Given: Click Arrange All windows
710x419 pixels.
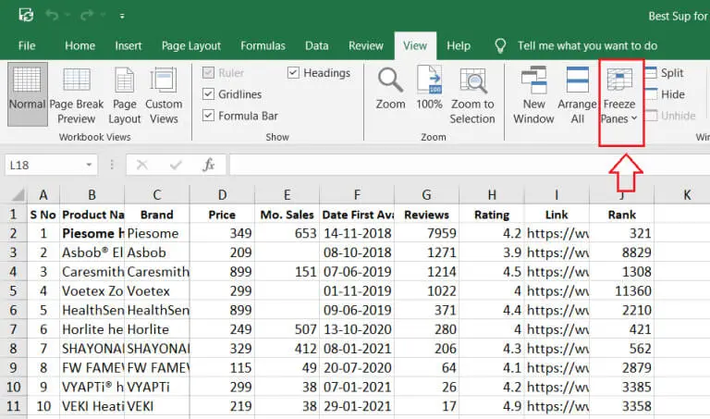Looking at the screenshot, I should [577, 95].
